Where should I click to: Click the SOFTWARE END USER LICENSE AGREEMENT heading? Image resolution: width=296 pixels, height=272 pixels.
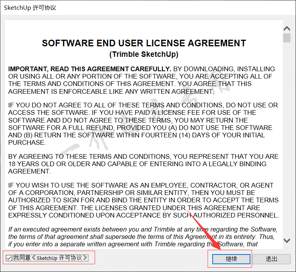[x=144, y=43]
